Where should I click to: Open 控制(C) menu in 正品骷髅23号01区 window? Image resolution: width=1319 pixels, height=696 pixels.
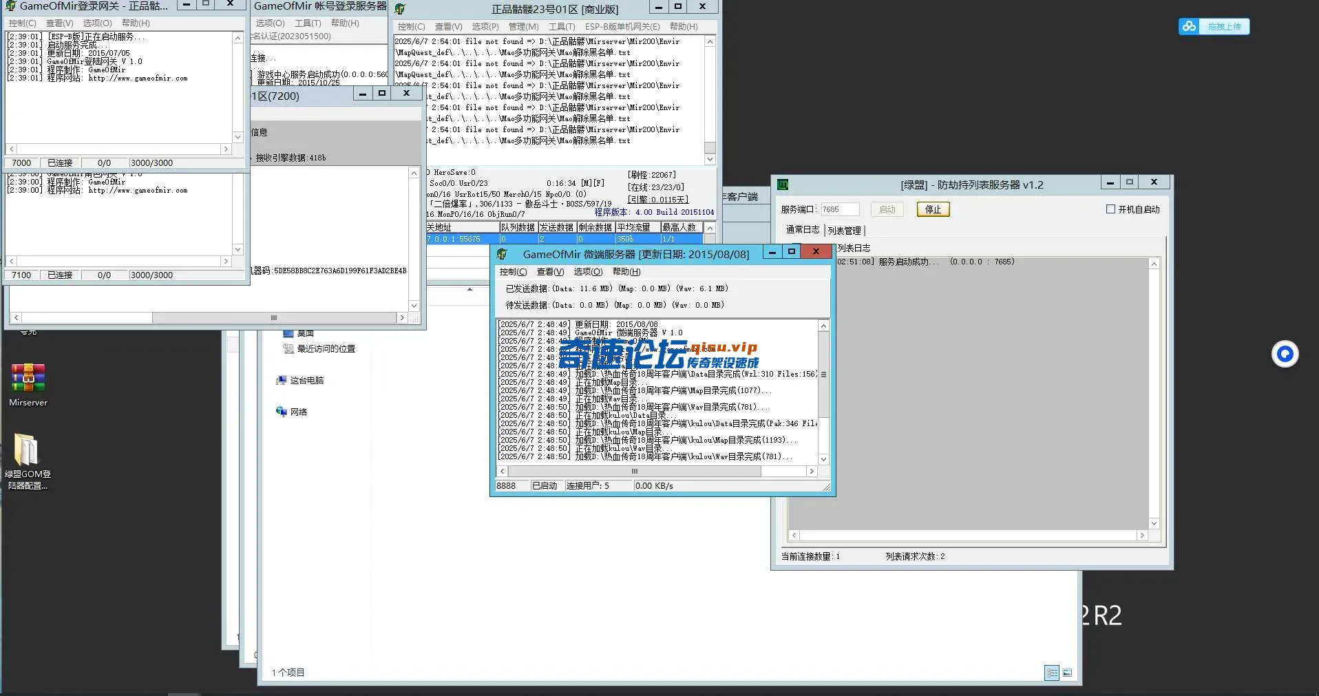tap(411, 27)
